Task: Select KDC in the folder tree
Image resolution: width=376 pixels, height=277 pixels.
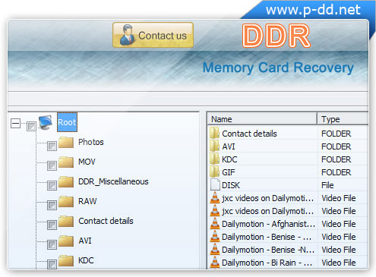Action: click(86, 260)
